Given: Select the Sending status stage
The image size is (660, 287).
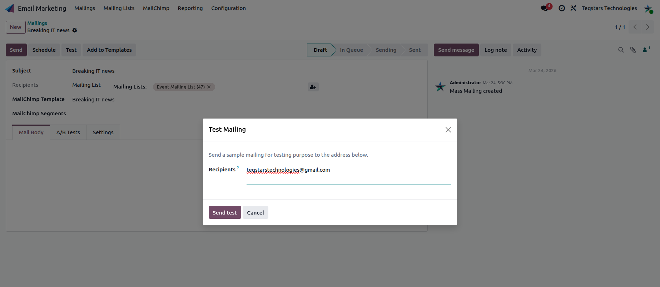Looking at the screenshot, I should (x=386, y=50).
